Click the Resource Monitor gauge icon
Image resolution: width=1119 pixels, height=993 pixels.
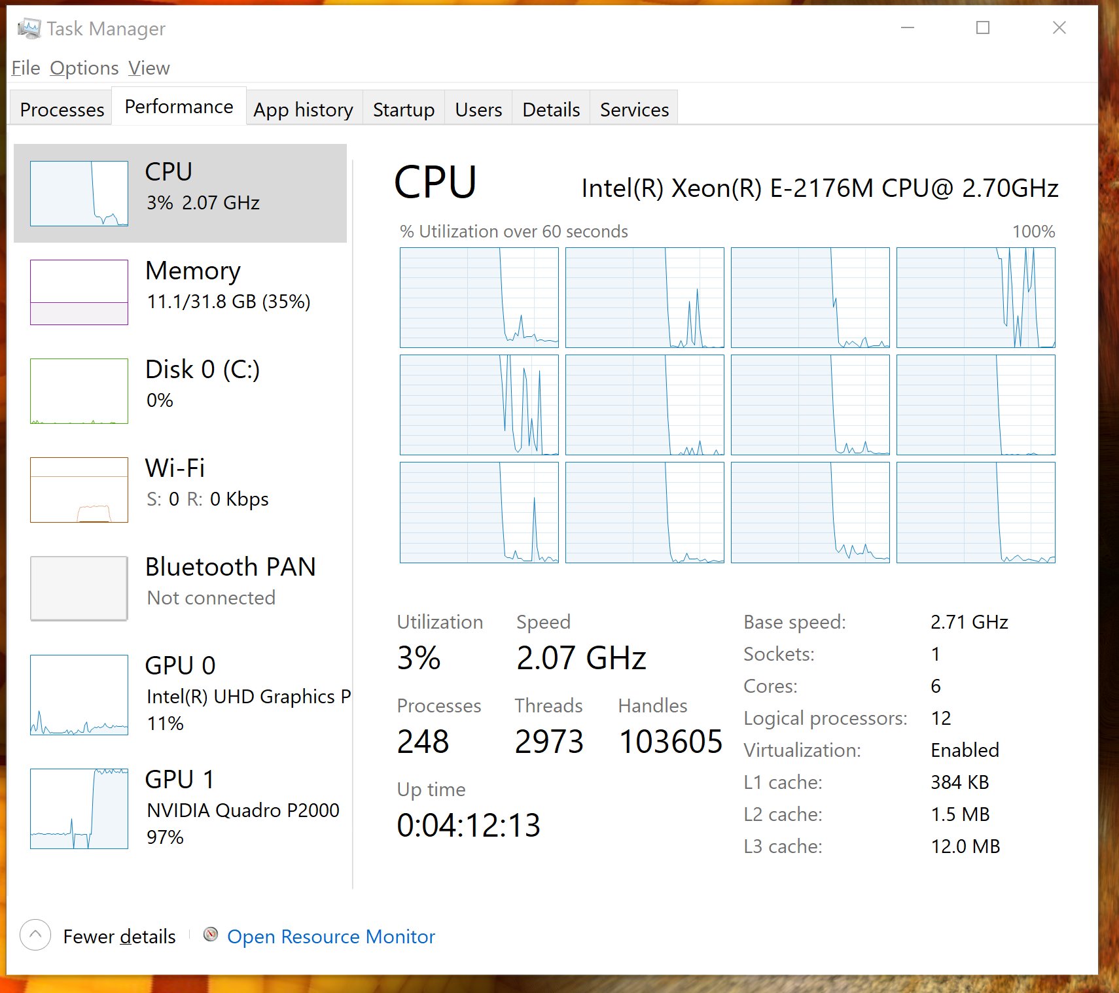[211, 934]
